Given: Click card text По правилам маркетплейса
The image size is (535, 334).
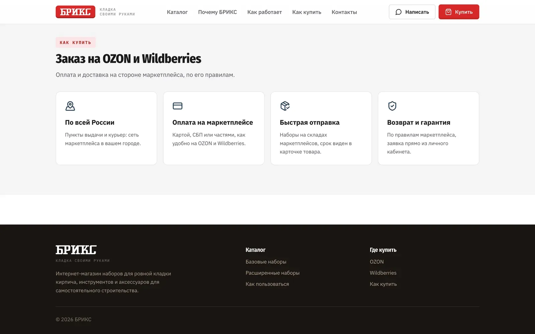Looking at the screenshot, I should [422, 143].
